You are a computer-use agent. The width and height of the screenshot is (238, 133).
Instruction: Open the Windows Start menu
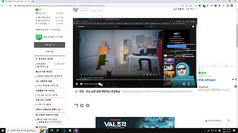(2, 130)
